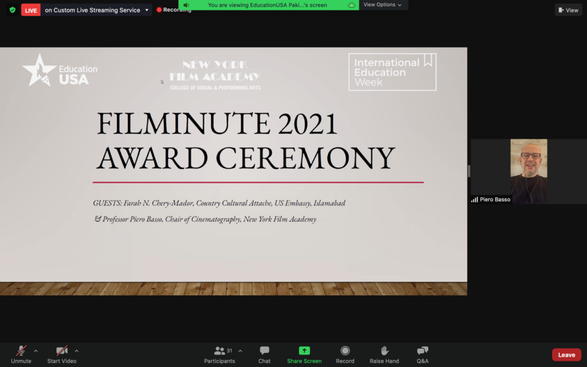Open the Participants panel
The width and height of the screenshot is (587, 367).
coord(220,354)
